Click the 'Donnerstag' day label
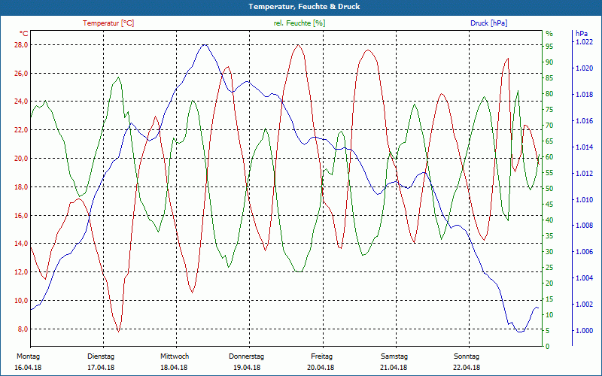Screen dimensions: 602x376 point(247,356)
